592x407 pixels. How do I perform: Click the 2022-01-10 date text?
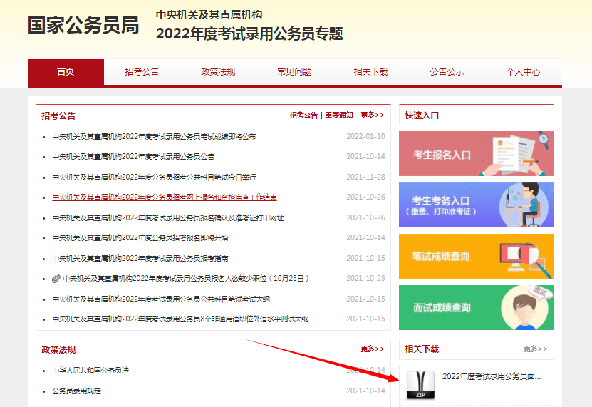pos(366,136)
